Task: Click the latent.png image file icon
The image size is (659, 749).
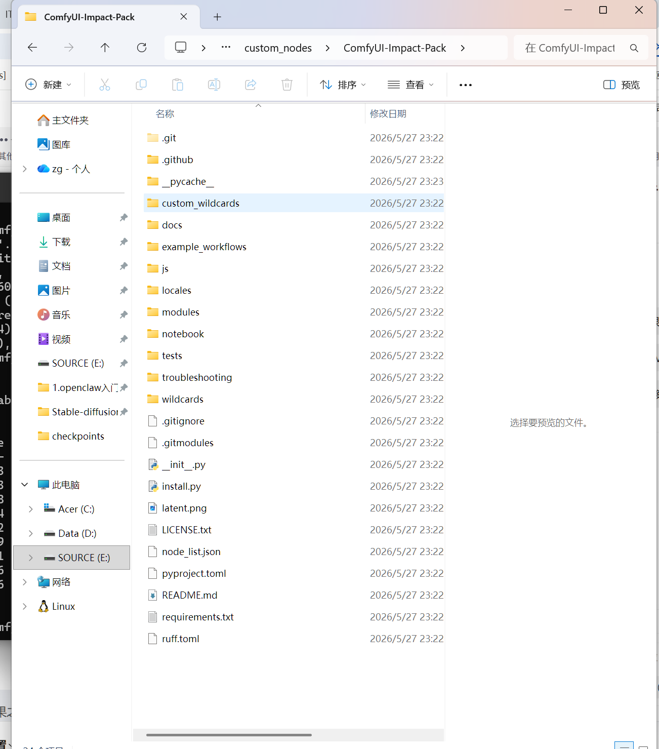Action: point(153,508)
